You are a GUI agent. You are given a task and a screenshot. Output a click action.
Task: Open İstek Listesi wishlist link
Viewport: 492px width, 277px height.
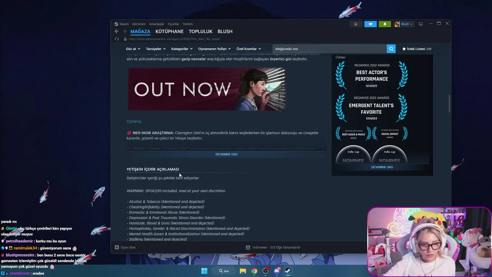pos(417,49)
